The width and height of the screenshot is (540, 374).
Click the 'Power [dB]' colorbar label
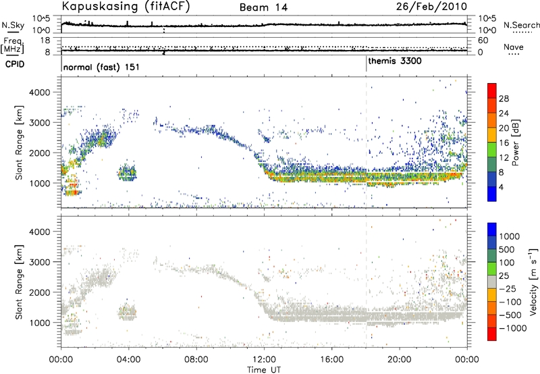515,142
